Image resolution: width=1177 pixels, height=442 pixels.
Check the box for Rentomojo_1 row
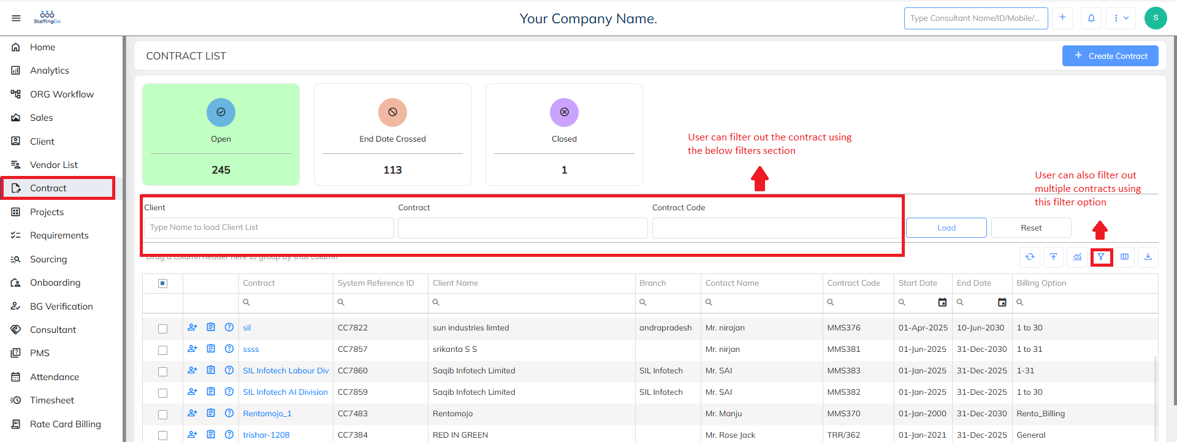coord(162,414)
